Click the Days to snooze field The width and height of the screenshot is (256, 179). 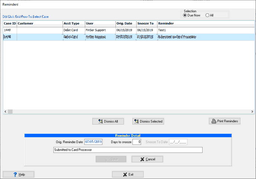[x=137, y=142]
